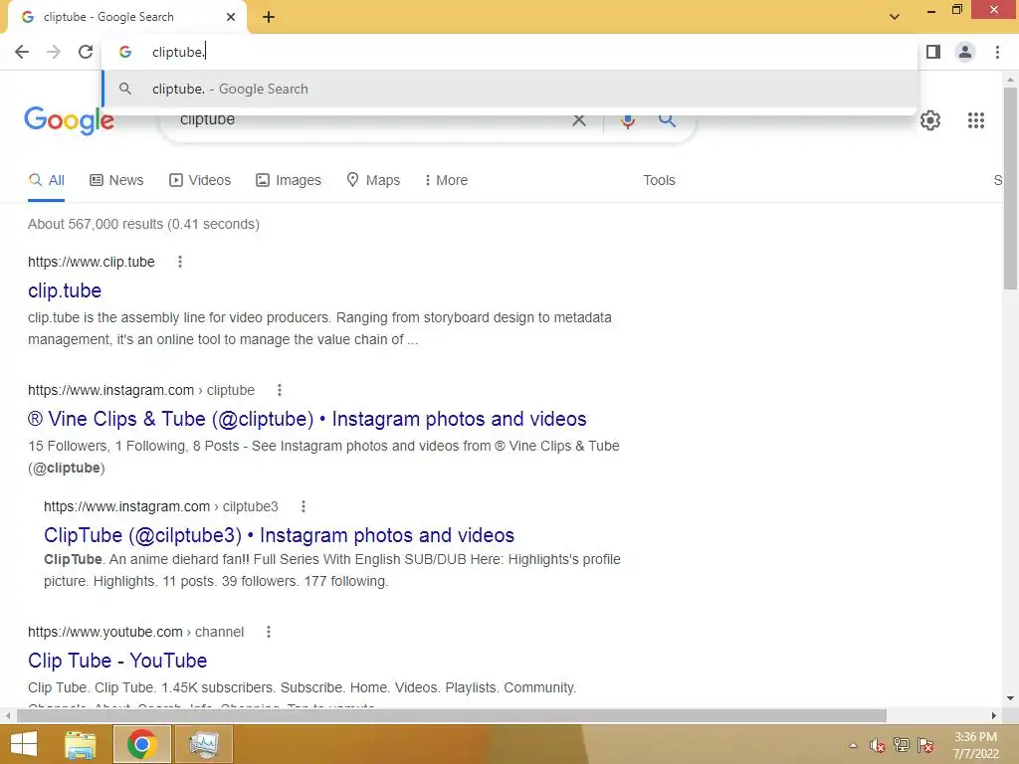Image resolution: width=1019 pixels, height=764 pixels.
Task: Expand the More search filters
Action: [446, 181]
